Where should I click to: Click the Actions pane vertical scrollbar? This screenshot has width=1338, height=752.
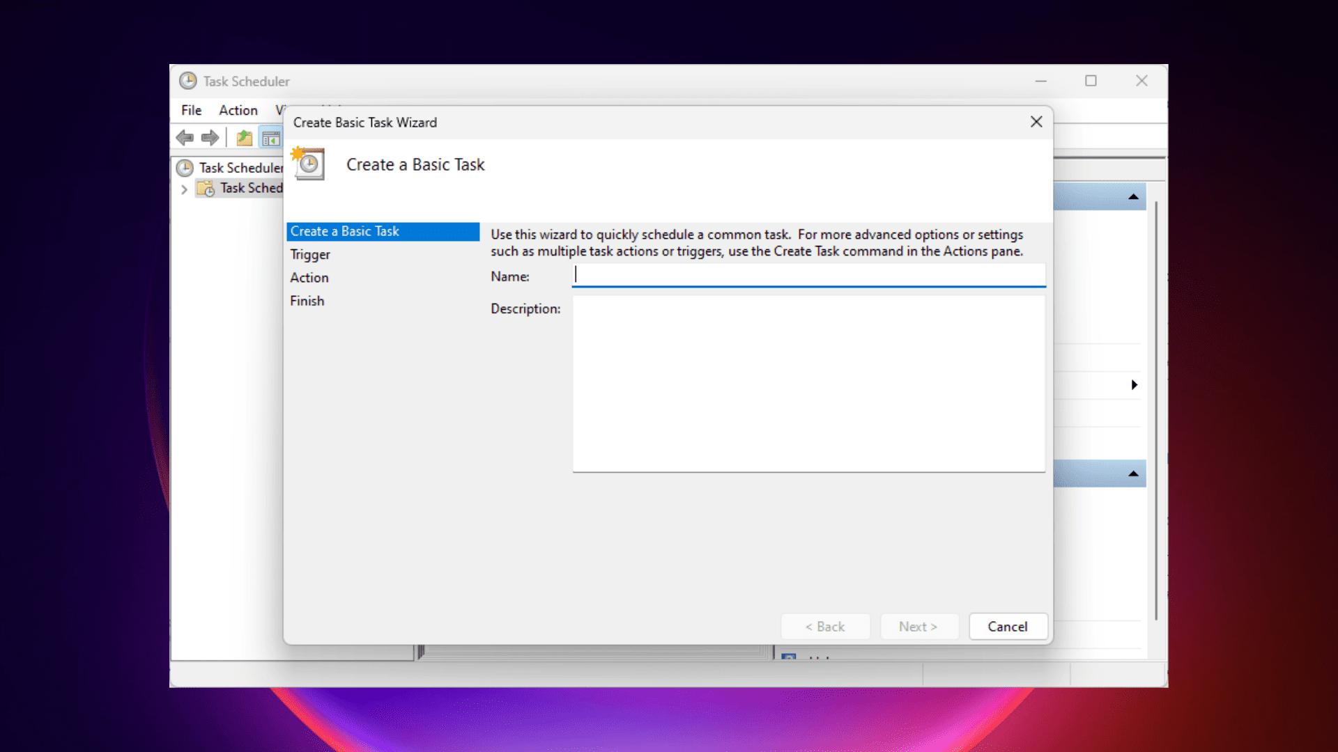click(x=1155, y=411)
